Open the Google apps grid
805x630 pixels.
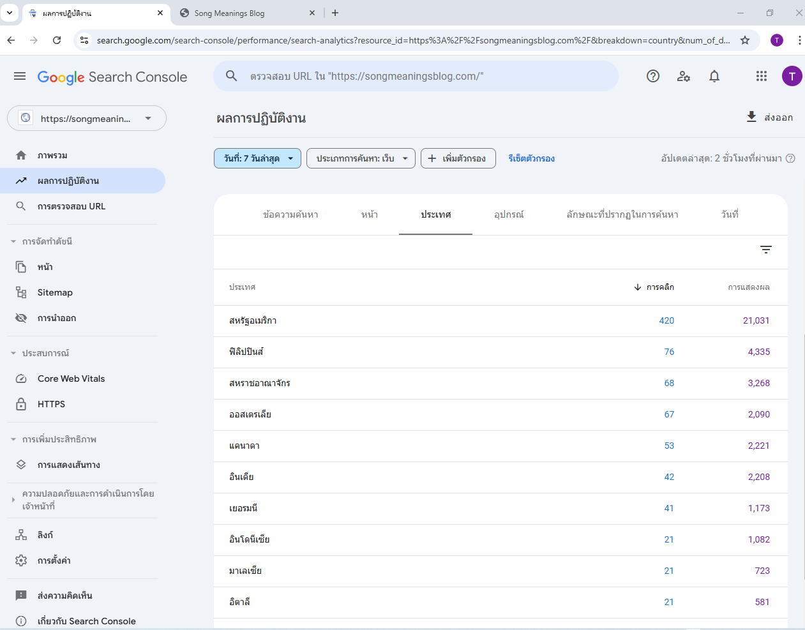click(x=762, y=76)
